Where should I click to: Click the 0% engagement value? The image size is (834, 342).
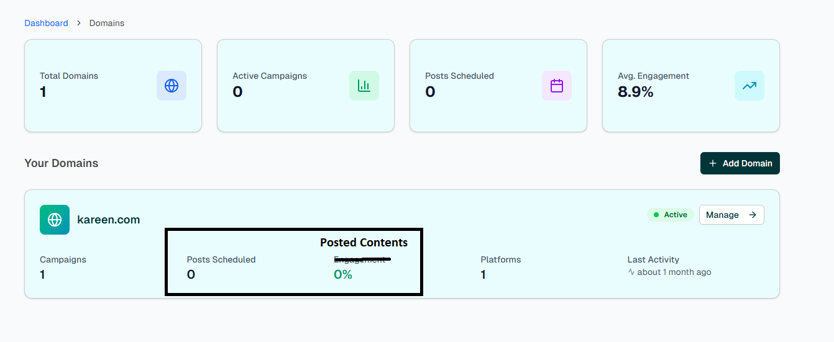tap(343, 274)
